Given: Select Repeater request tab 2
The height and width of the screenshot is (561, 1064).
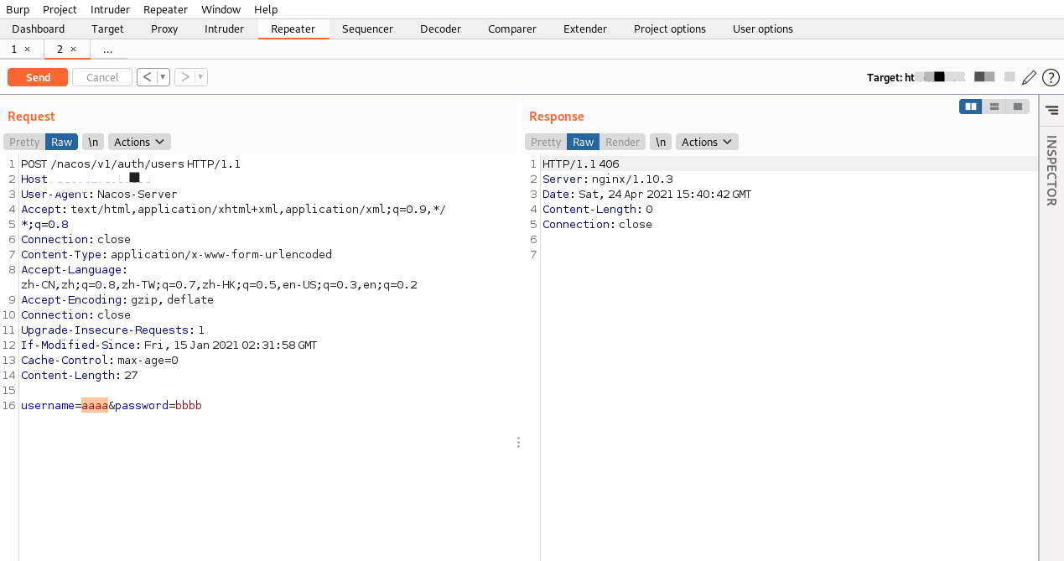Looking at the screenshot, I should pos(60,49).
